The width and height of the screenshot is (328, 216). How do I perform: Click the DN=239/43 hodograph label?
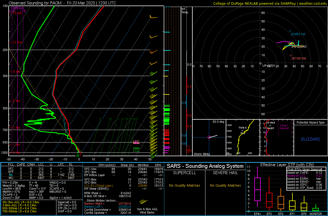point(299,47)
